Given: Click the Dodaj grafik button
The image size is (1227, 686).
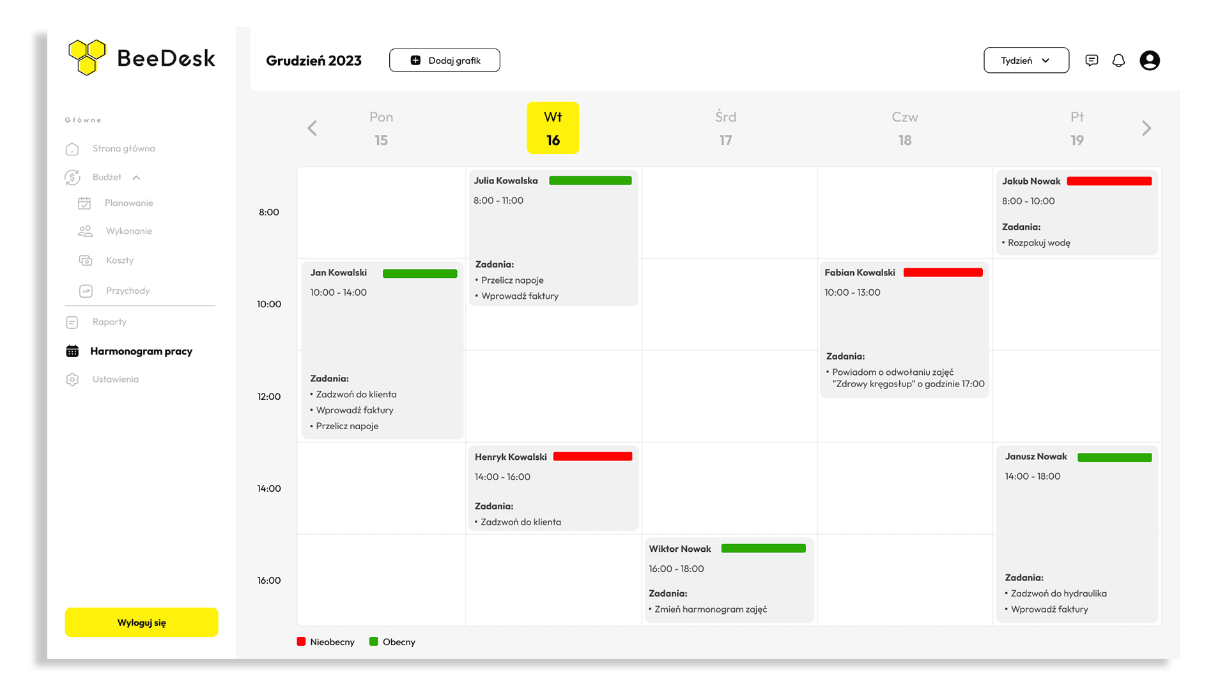Looking at the screenshot, I should (445, 60).
